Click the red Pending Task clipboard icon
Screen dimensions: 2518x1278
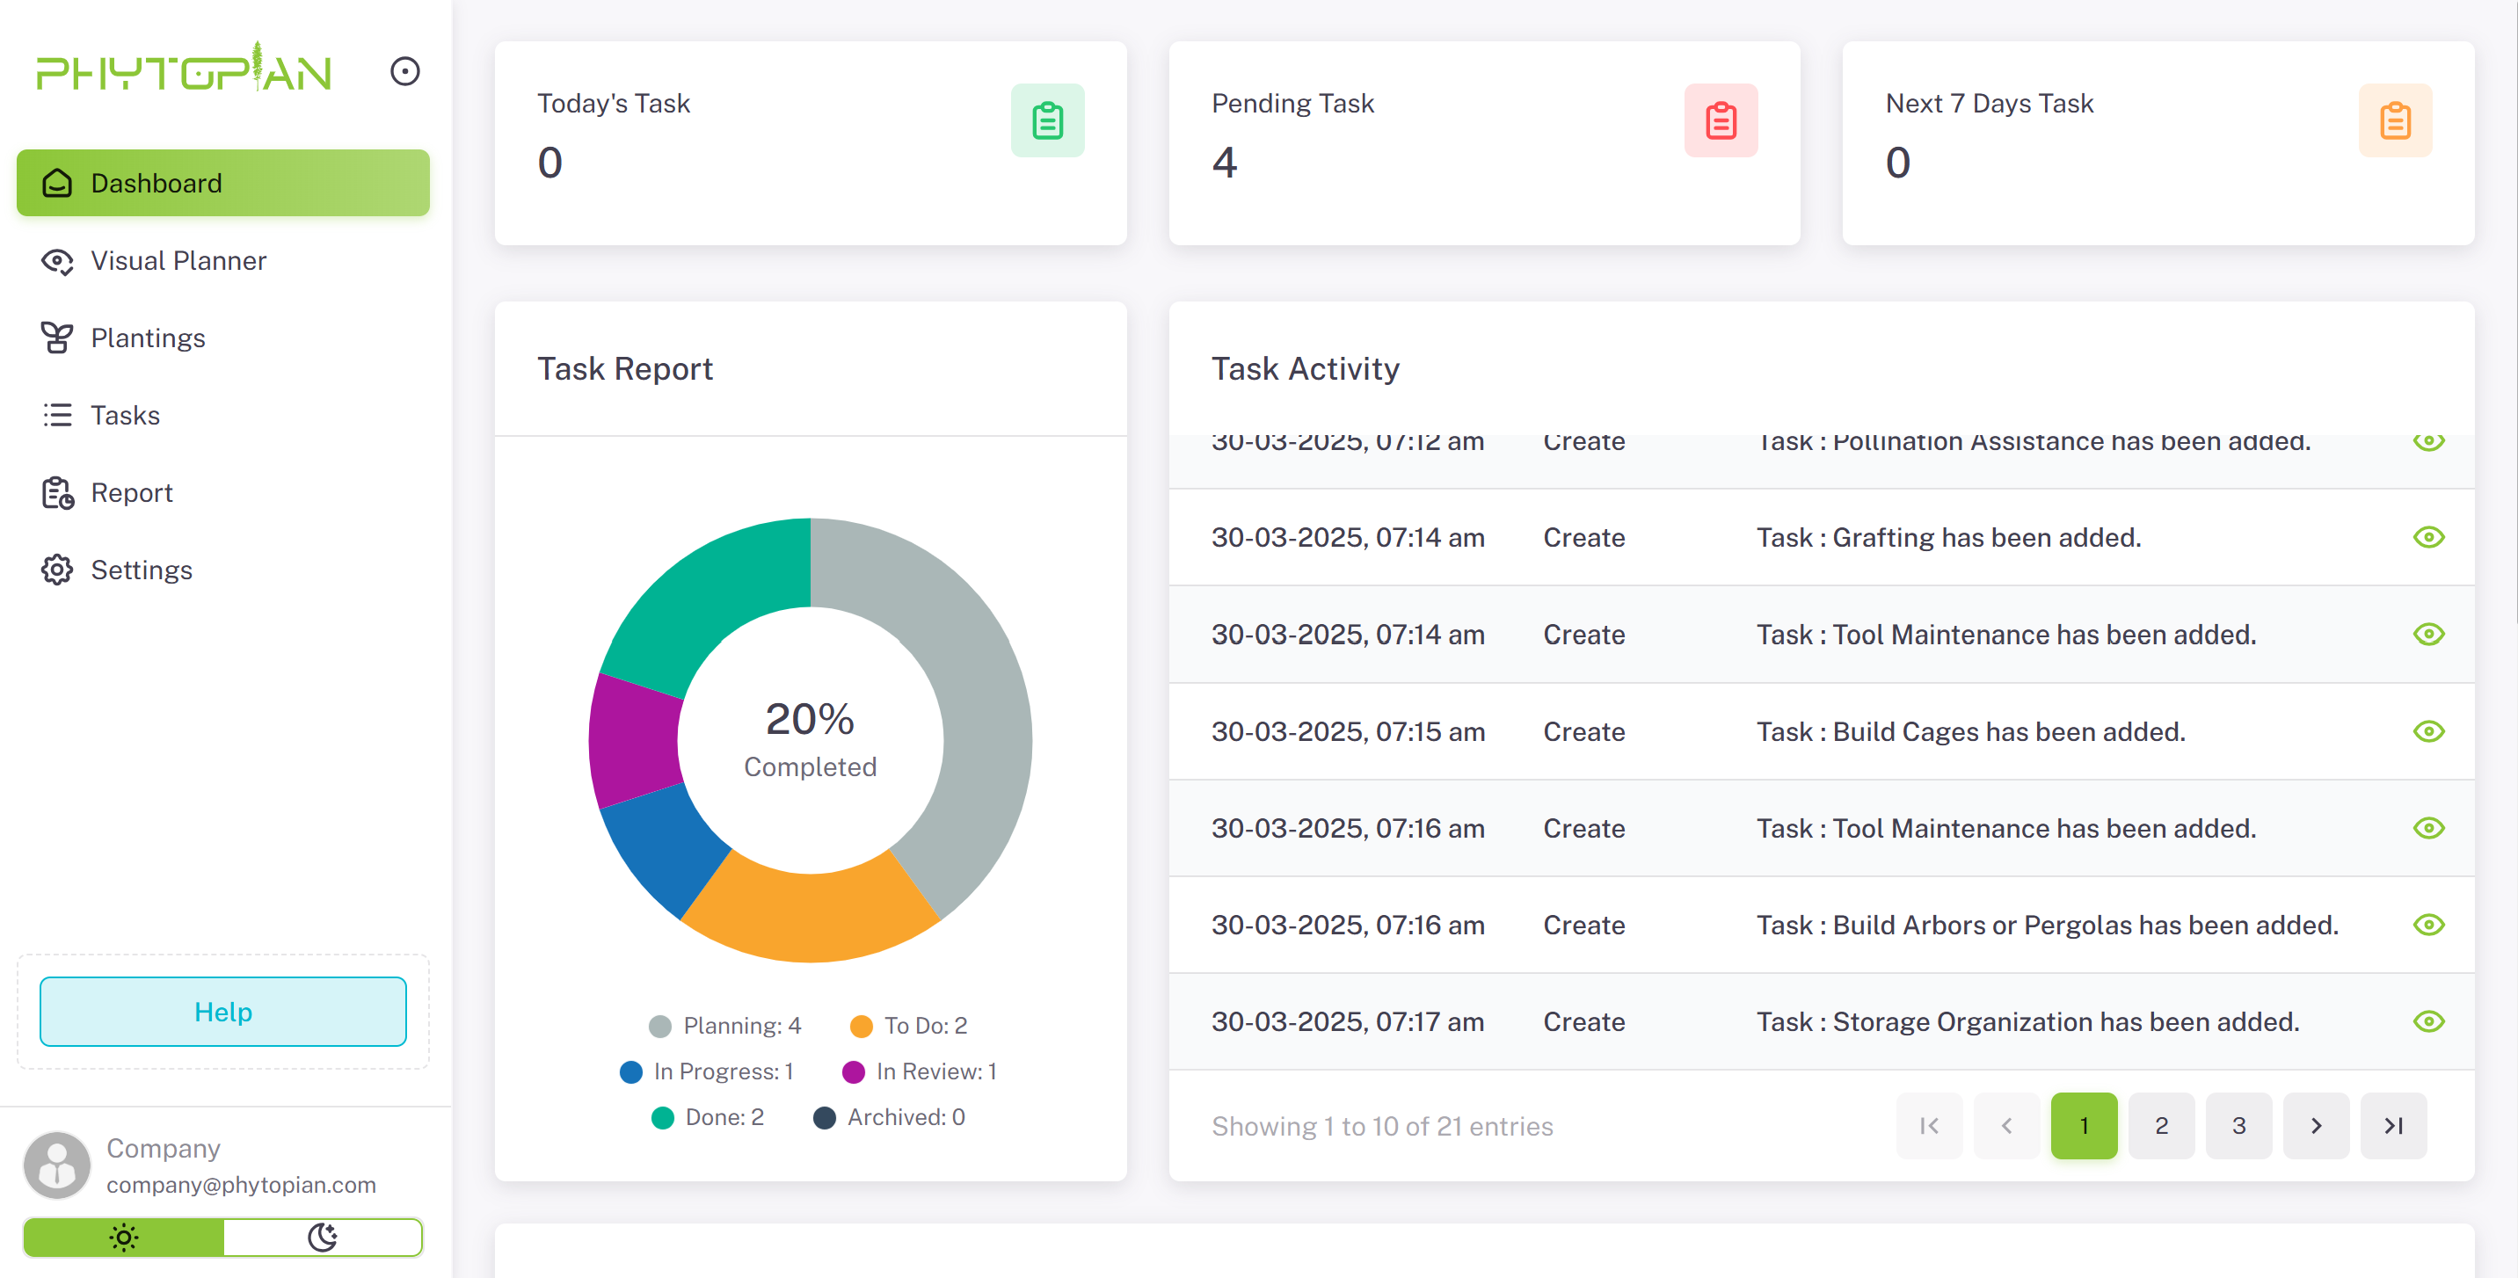click(1721, 120)
